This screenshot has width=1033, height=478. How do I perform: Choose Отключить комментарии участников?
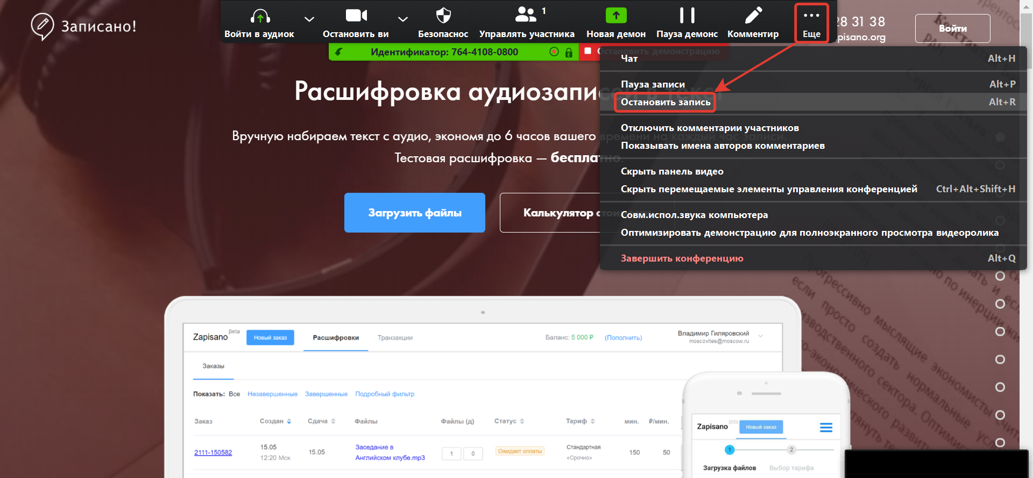click(813, 128)
